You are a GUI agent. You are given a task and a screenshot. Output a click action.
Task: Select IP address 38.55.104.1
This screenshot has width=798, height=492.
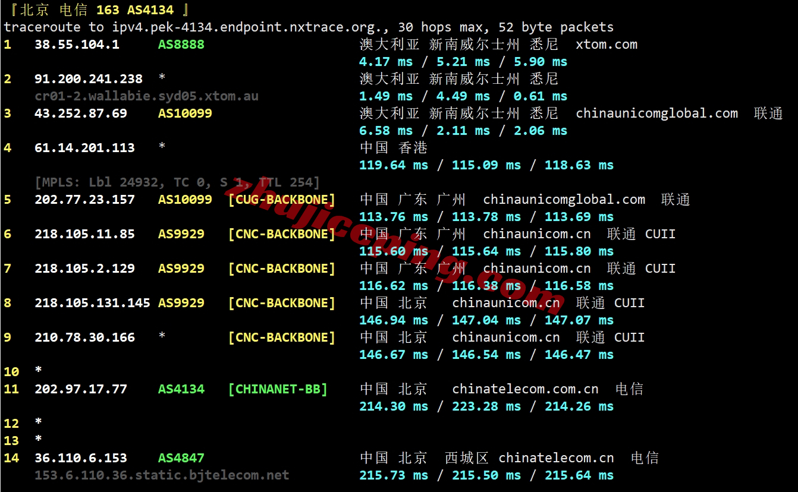77,45
